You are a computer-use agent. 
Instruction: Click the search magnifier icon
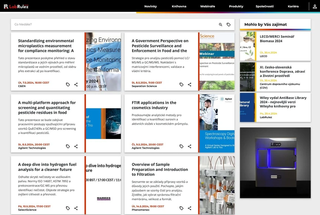220,24
